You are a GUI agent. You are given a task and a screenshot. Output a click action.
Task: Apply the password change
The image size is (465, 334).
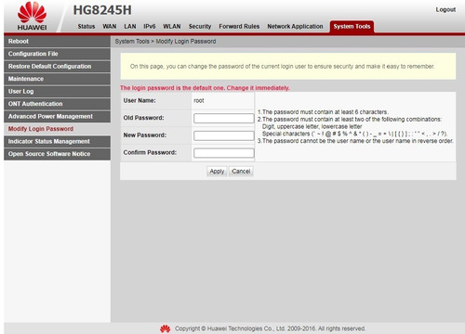click(217, 171)
